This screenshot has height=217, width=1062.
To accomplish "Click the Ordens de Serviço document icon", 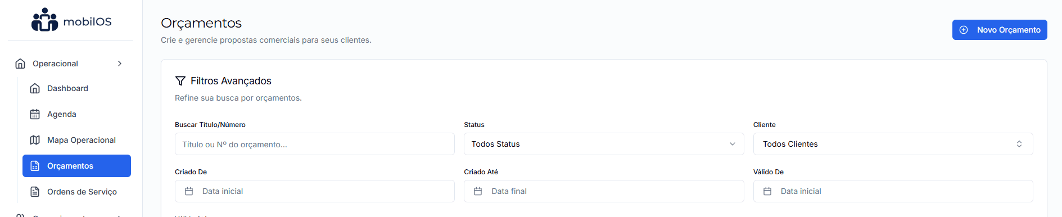I will (35, 192).
